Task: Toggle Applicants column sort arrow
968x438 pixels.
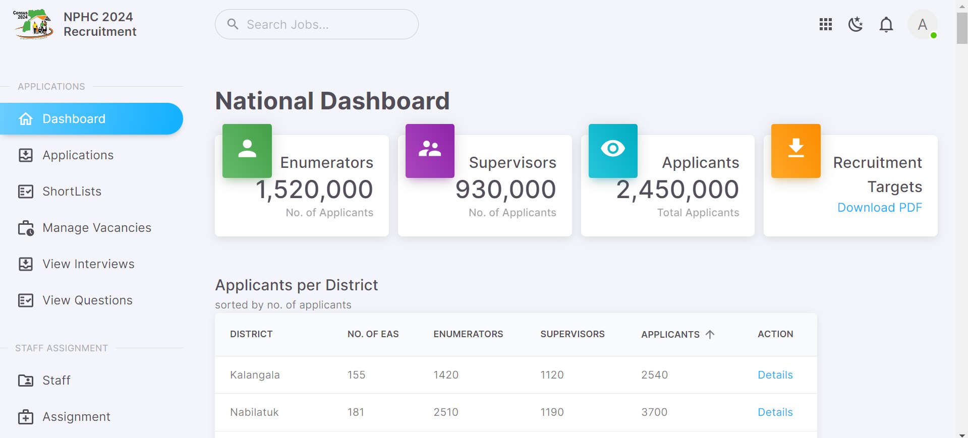Action: pyautogui.click(x=710, y=334)
